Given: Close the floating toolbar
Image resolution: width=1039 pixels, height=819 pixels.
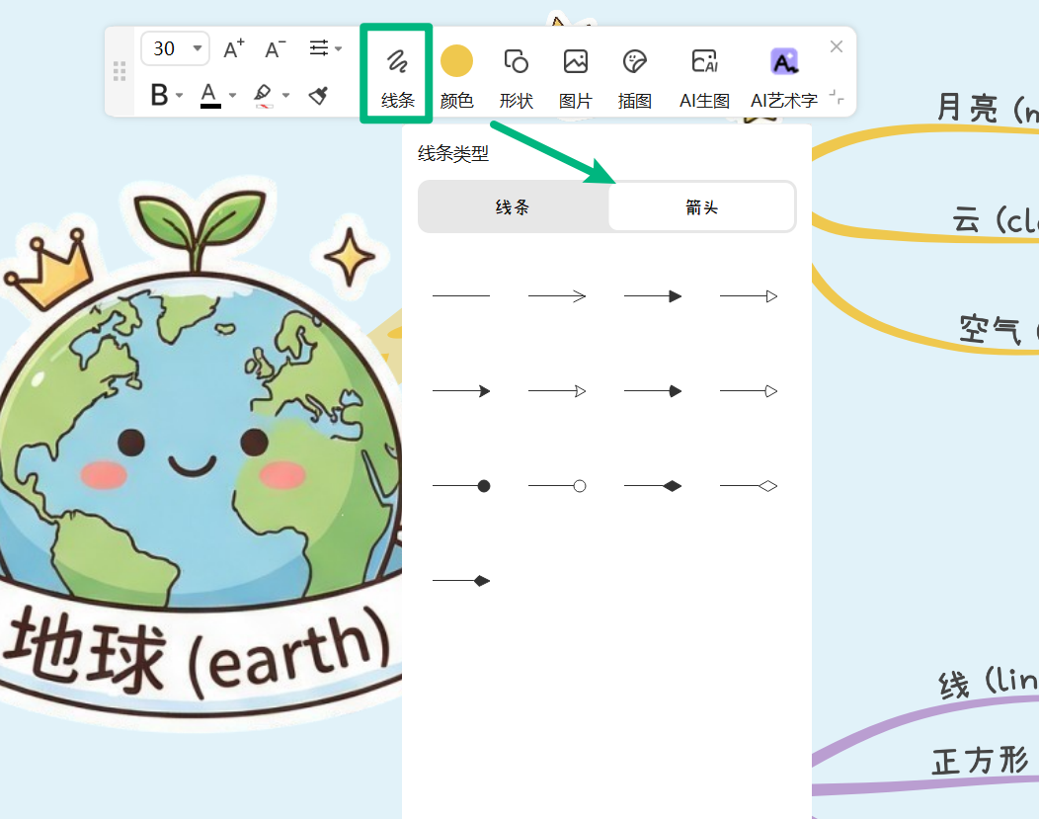Looking at the screenshot, I should click(837, 46).
